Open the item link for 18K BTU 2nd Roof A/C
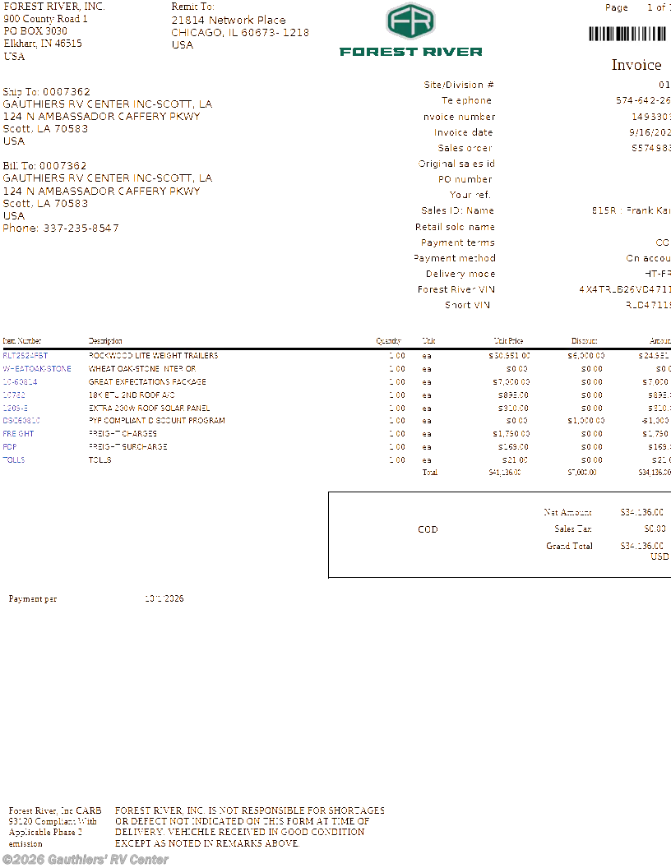 pyautogui.click(x=14, y=395)
